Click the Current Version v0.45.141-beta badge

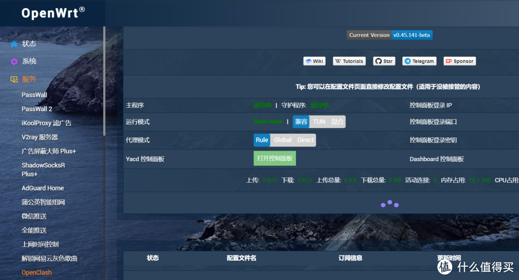click(x=390, y=35)
